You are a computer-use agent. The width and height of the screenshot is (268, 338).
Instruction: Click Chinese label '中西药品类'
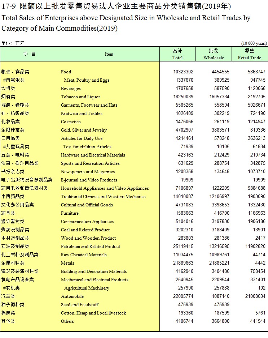click(x=13, y=197)
